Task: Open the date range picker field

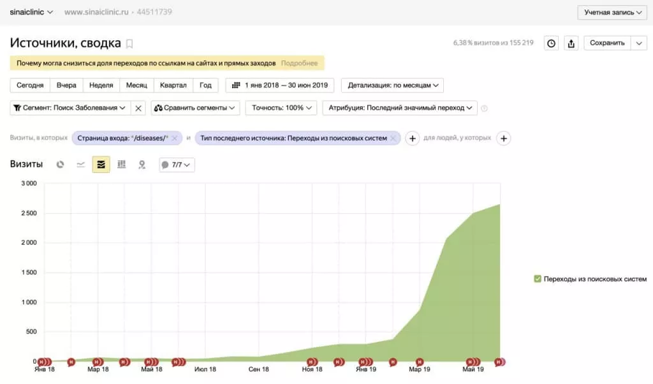Action: [280, 85]
